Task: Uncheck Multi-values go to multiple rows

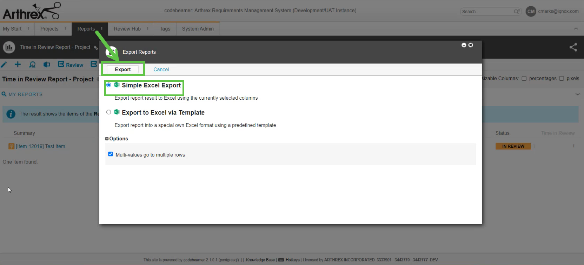Action: click(x=111, y=154)
